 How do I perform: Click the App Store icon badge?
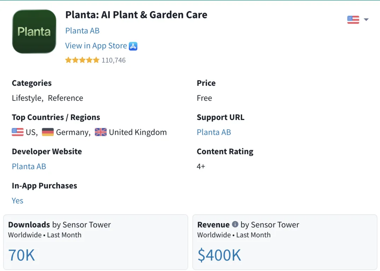133,46
